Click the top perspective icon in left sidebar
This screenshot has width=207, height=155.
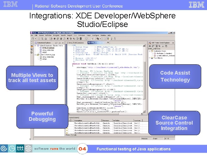(x=32, y=42)
